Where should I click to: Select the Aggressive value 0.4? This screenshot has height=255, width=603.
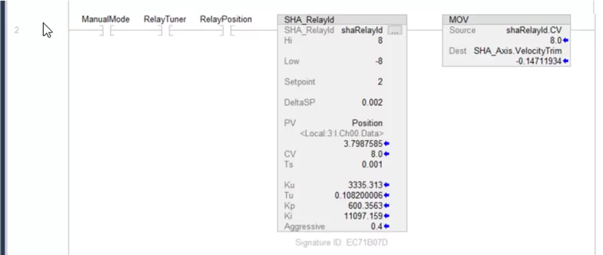click(x=377, y=227)
